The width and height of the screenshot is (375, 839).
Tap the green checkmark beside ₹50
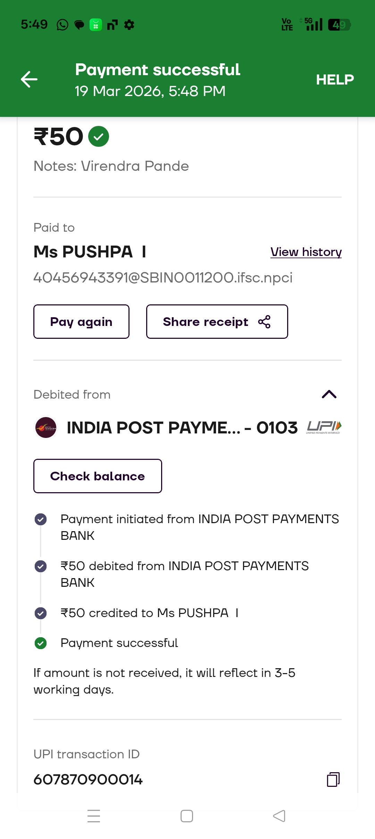click(99, 136)
